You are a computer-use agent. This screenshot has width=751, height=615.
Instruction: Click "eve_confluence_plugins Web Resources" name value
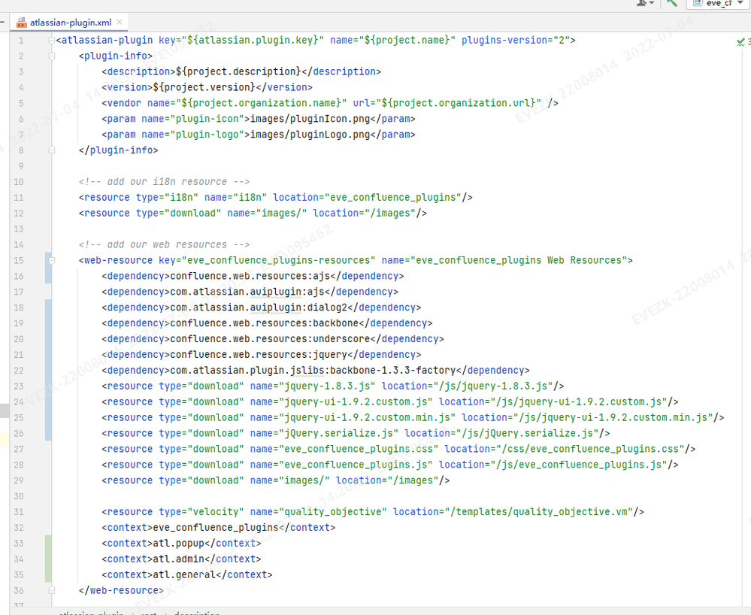click(519, 261)
